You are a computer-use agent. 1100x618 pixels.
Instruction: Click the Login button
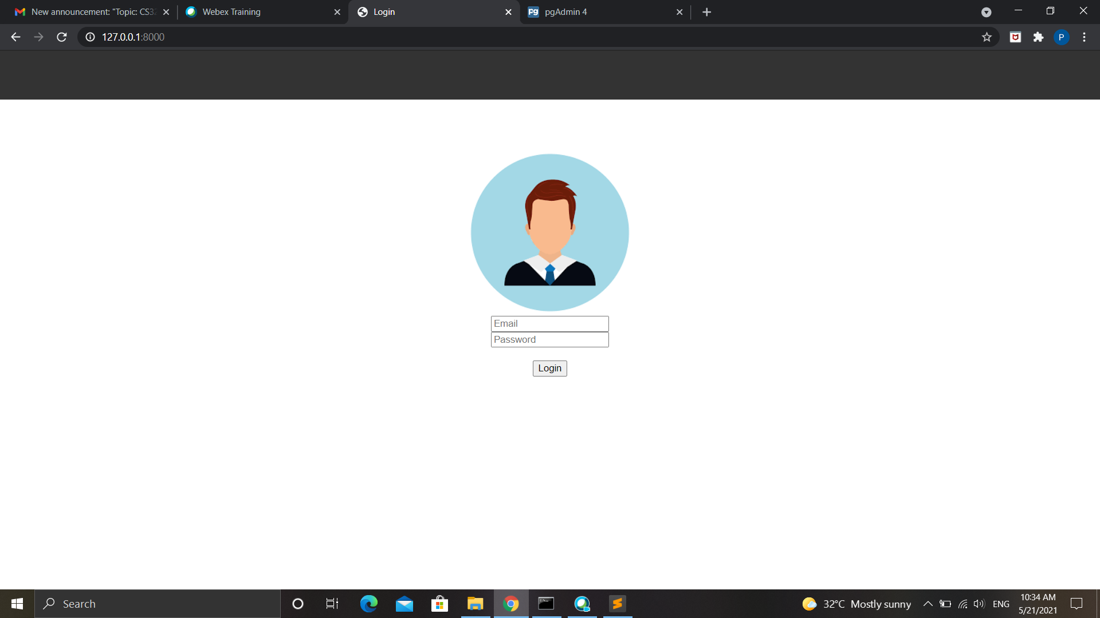pyautogui.click(x=549, y=368)
